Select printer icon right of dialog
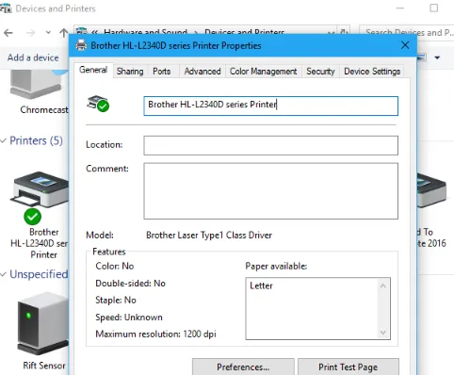 tap(431, 191)
